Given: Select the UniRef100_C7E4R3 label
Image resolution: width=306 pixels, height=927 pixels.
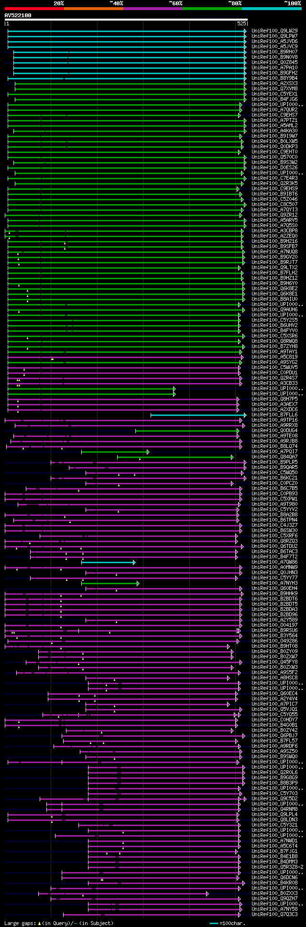Looking at the screenshot, I should [x=274, y=178].
